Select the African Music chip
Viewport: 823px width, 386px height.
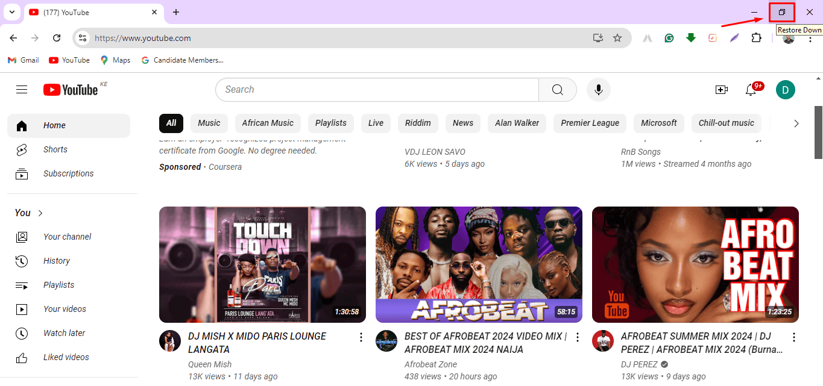point(268,123)
